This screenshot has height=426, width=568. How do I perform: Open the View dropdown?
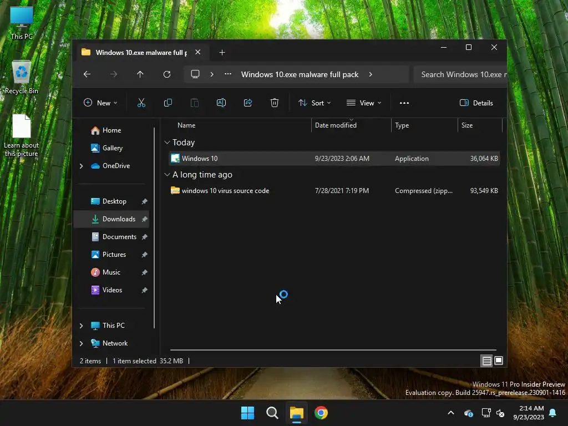coord(364,103)
